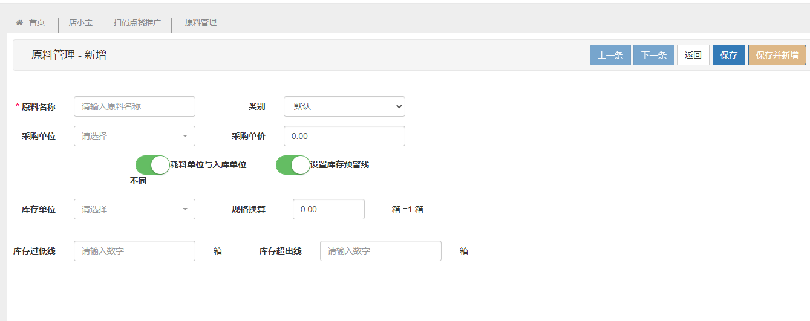Select the 原料管理 tab
Screen dimensions: 810x321
click(x=200, y=23)
